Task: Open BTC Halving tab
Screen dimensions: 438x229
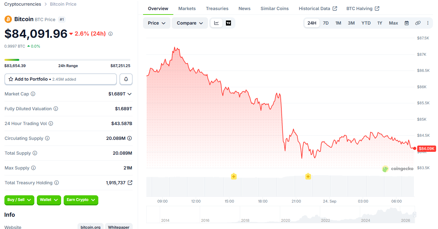Action: pos(363,9)
